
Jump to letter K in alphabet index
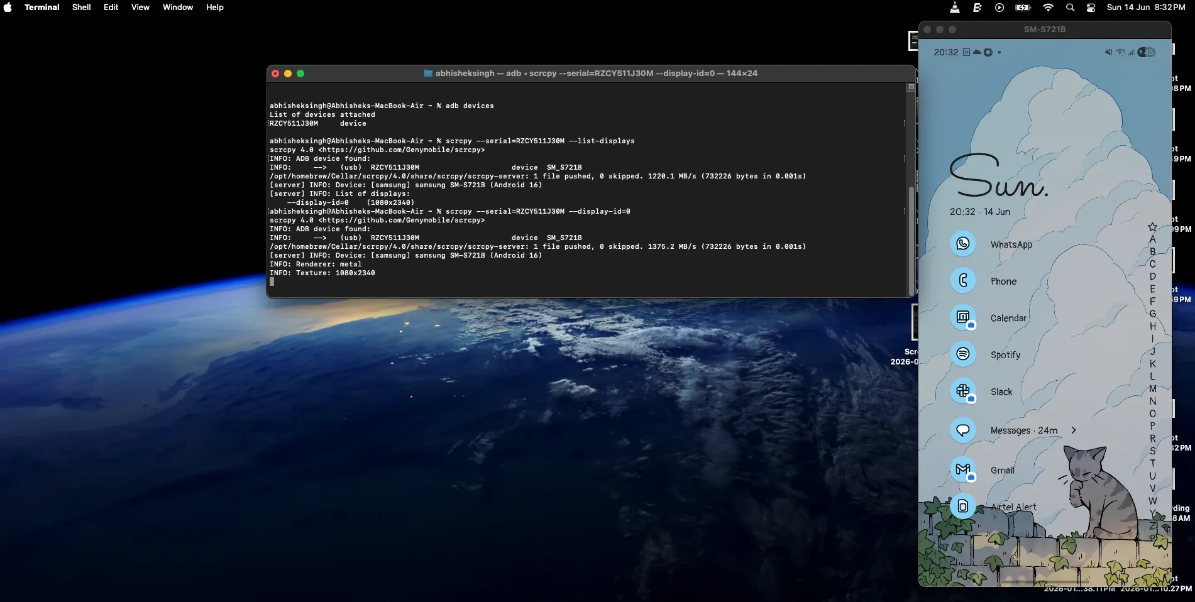point(1152,364)
